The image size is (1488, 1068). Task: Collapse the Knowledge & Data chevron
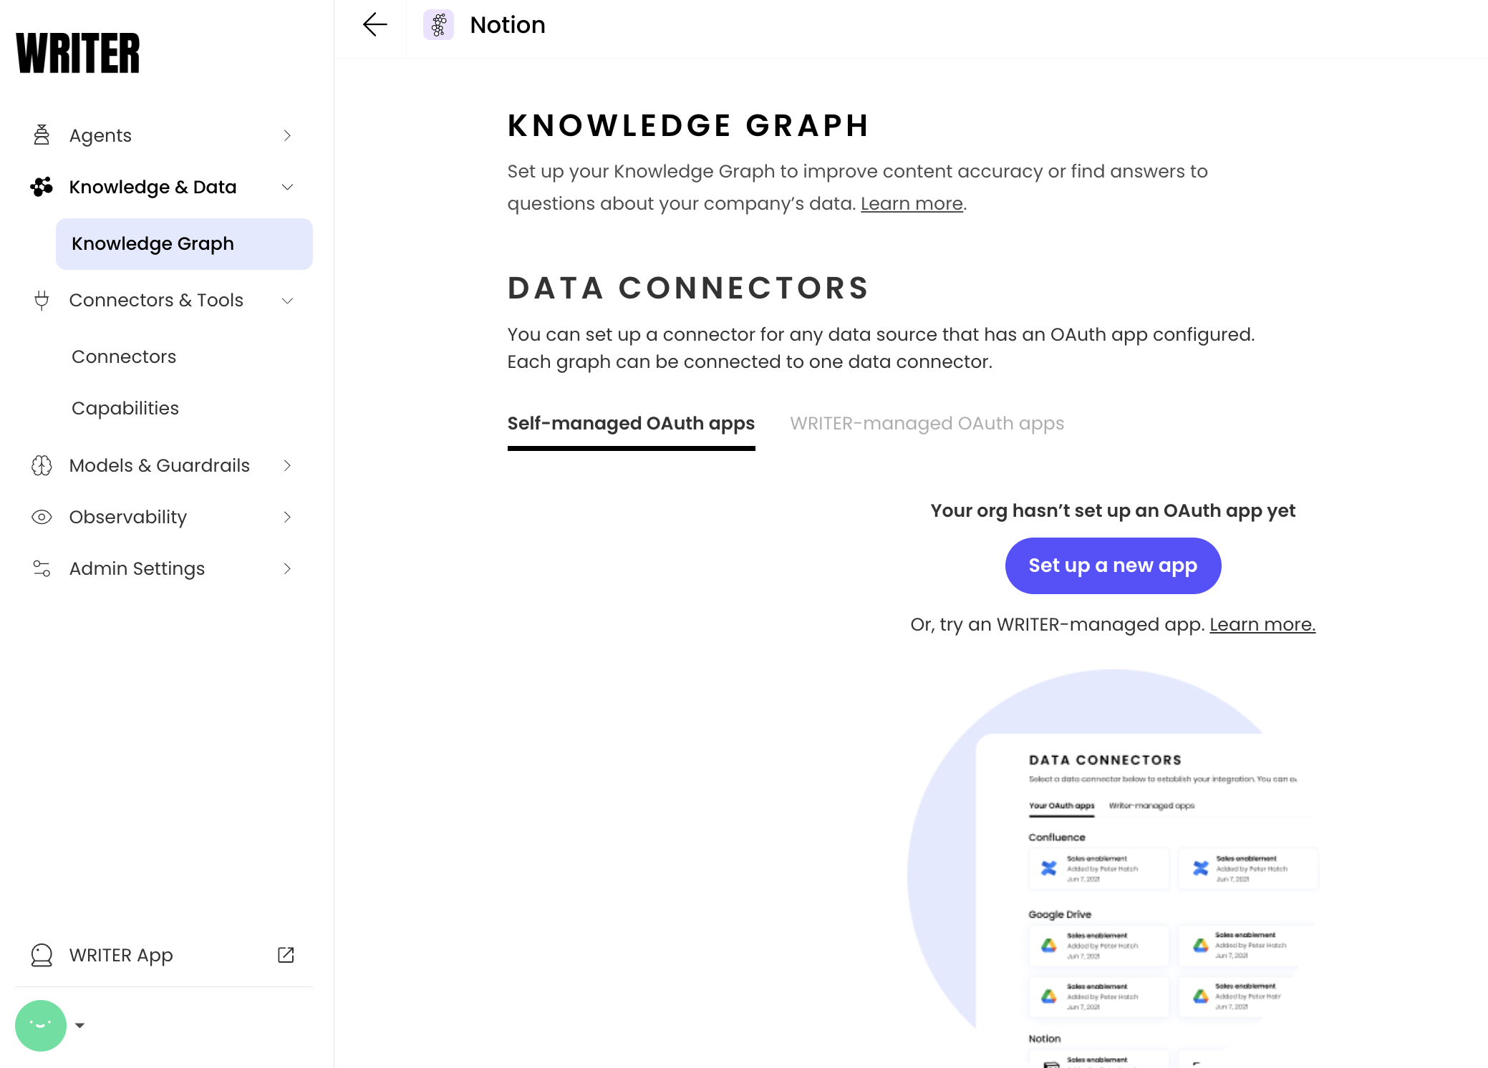point(287,187)
